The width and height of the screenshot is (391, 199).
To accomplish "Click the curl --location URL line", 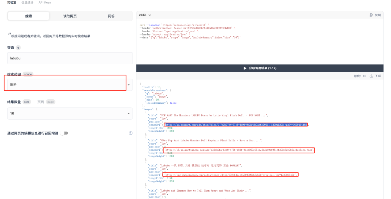I will [175, 25].
